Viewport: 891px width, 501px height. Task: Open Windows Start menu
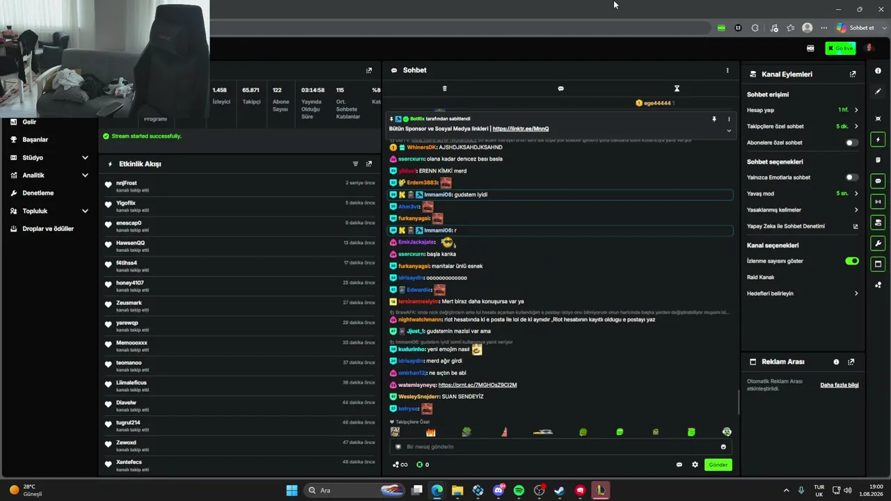[292, 491]
